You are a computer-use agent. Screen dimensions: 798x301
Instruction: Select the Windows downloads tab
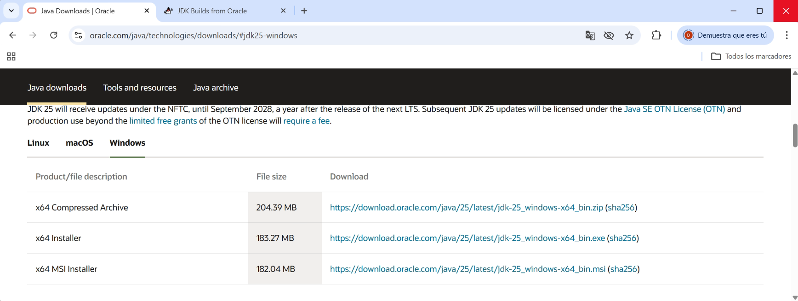coord(127,143)
